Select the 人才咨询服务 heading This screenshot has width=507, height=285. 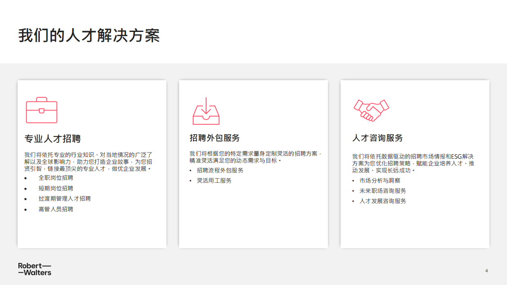click(377, 138)
